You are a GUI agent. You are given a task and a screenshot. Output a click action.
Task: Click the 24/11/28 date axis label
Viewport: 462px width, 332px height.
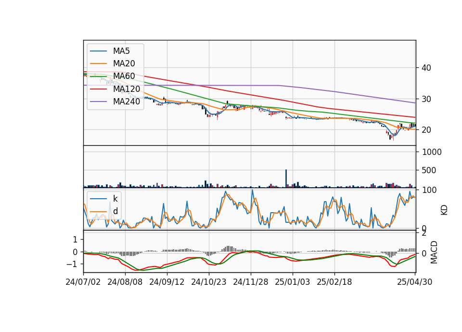[x=250, y=282]
